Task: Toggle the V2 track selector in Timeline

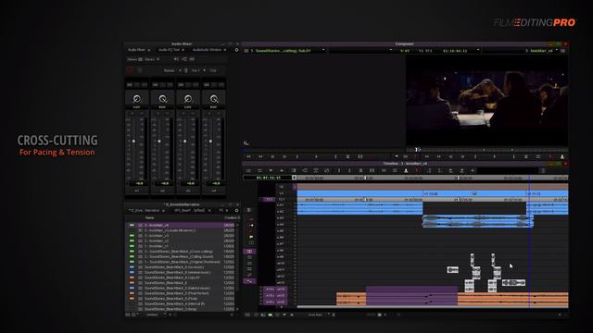Action: click(281, 187)
